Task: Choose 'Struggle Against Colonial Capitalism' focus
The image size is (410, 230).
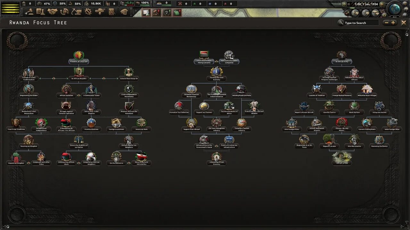Action: tap(66, 108)
